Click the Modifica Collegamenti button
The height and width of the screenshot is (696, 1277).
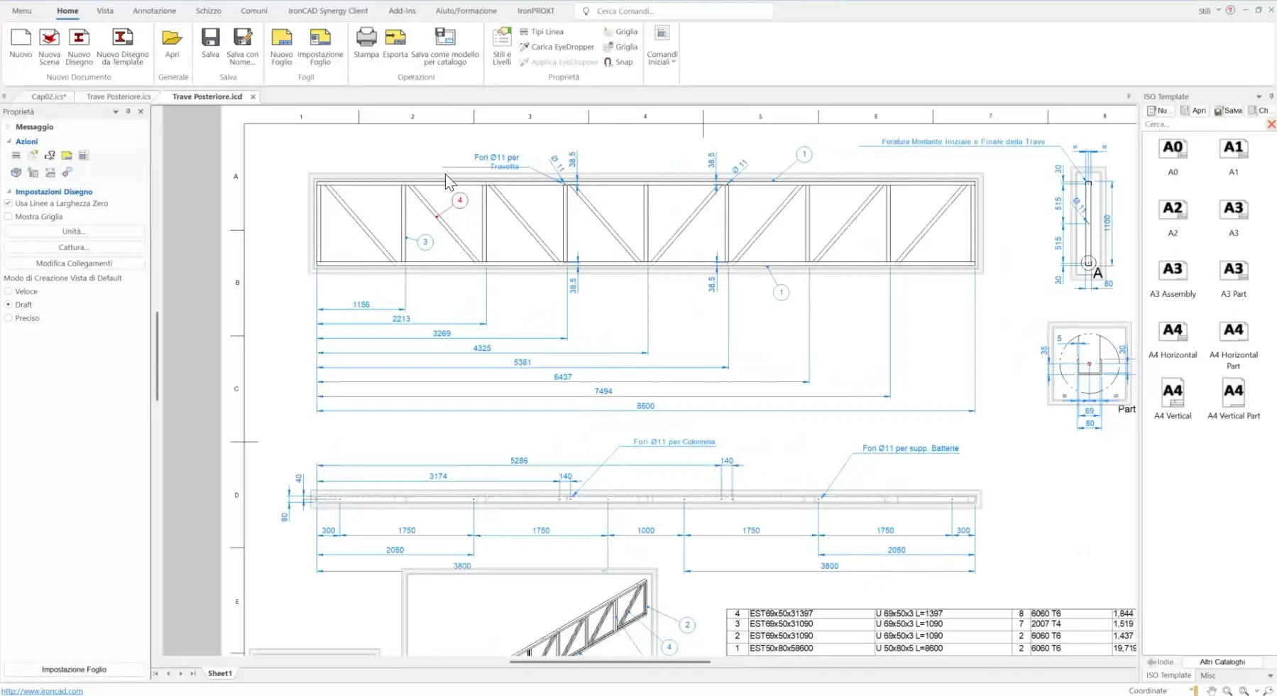pyautogui.click(x=74, y=263)
